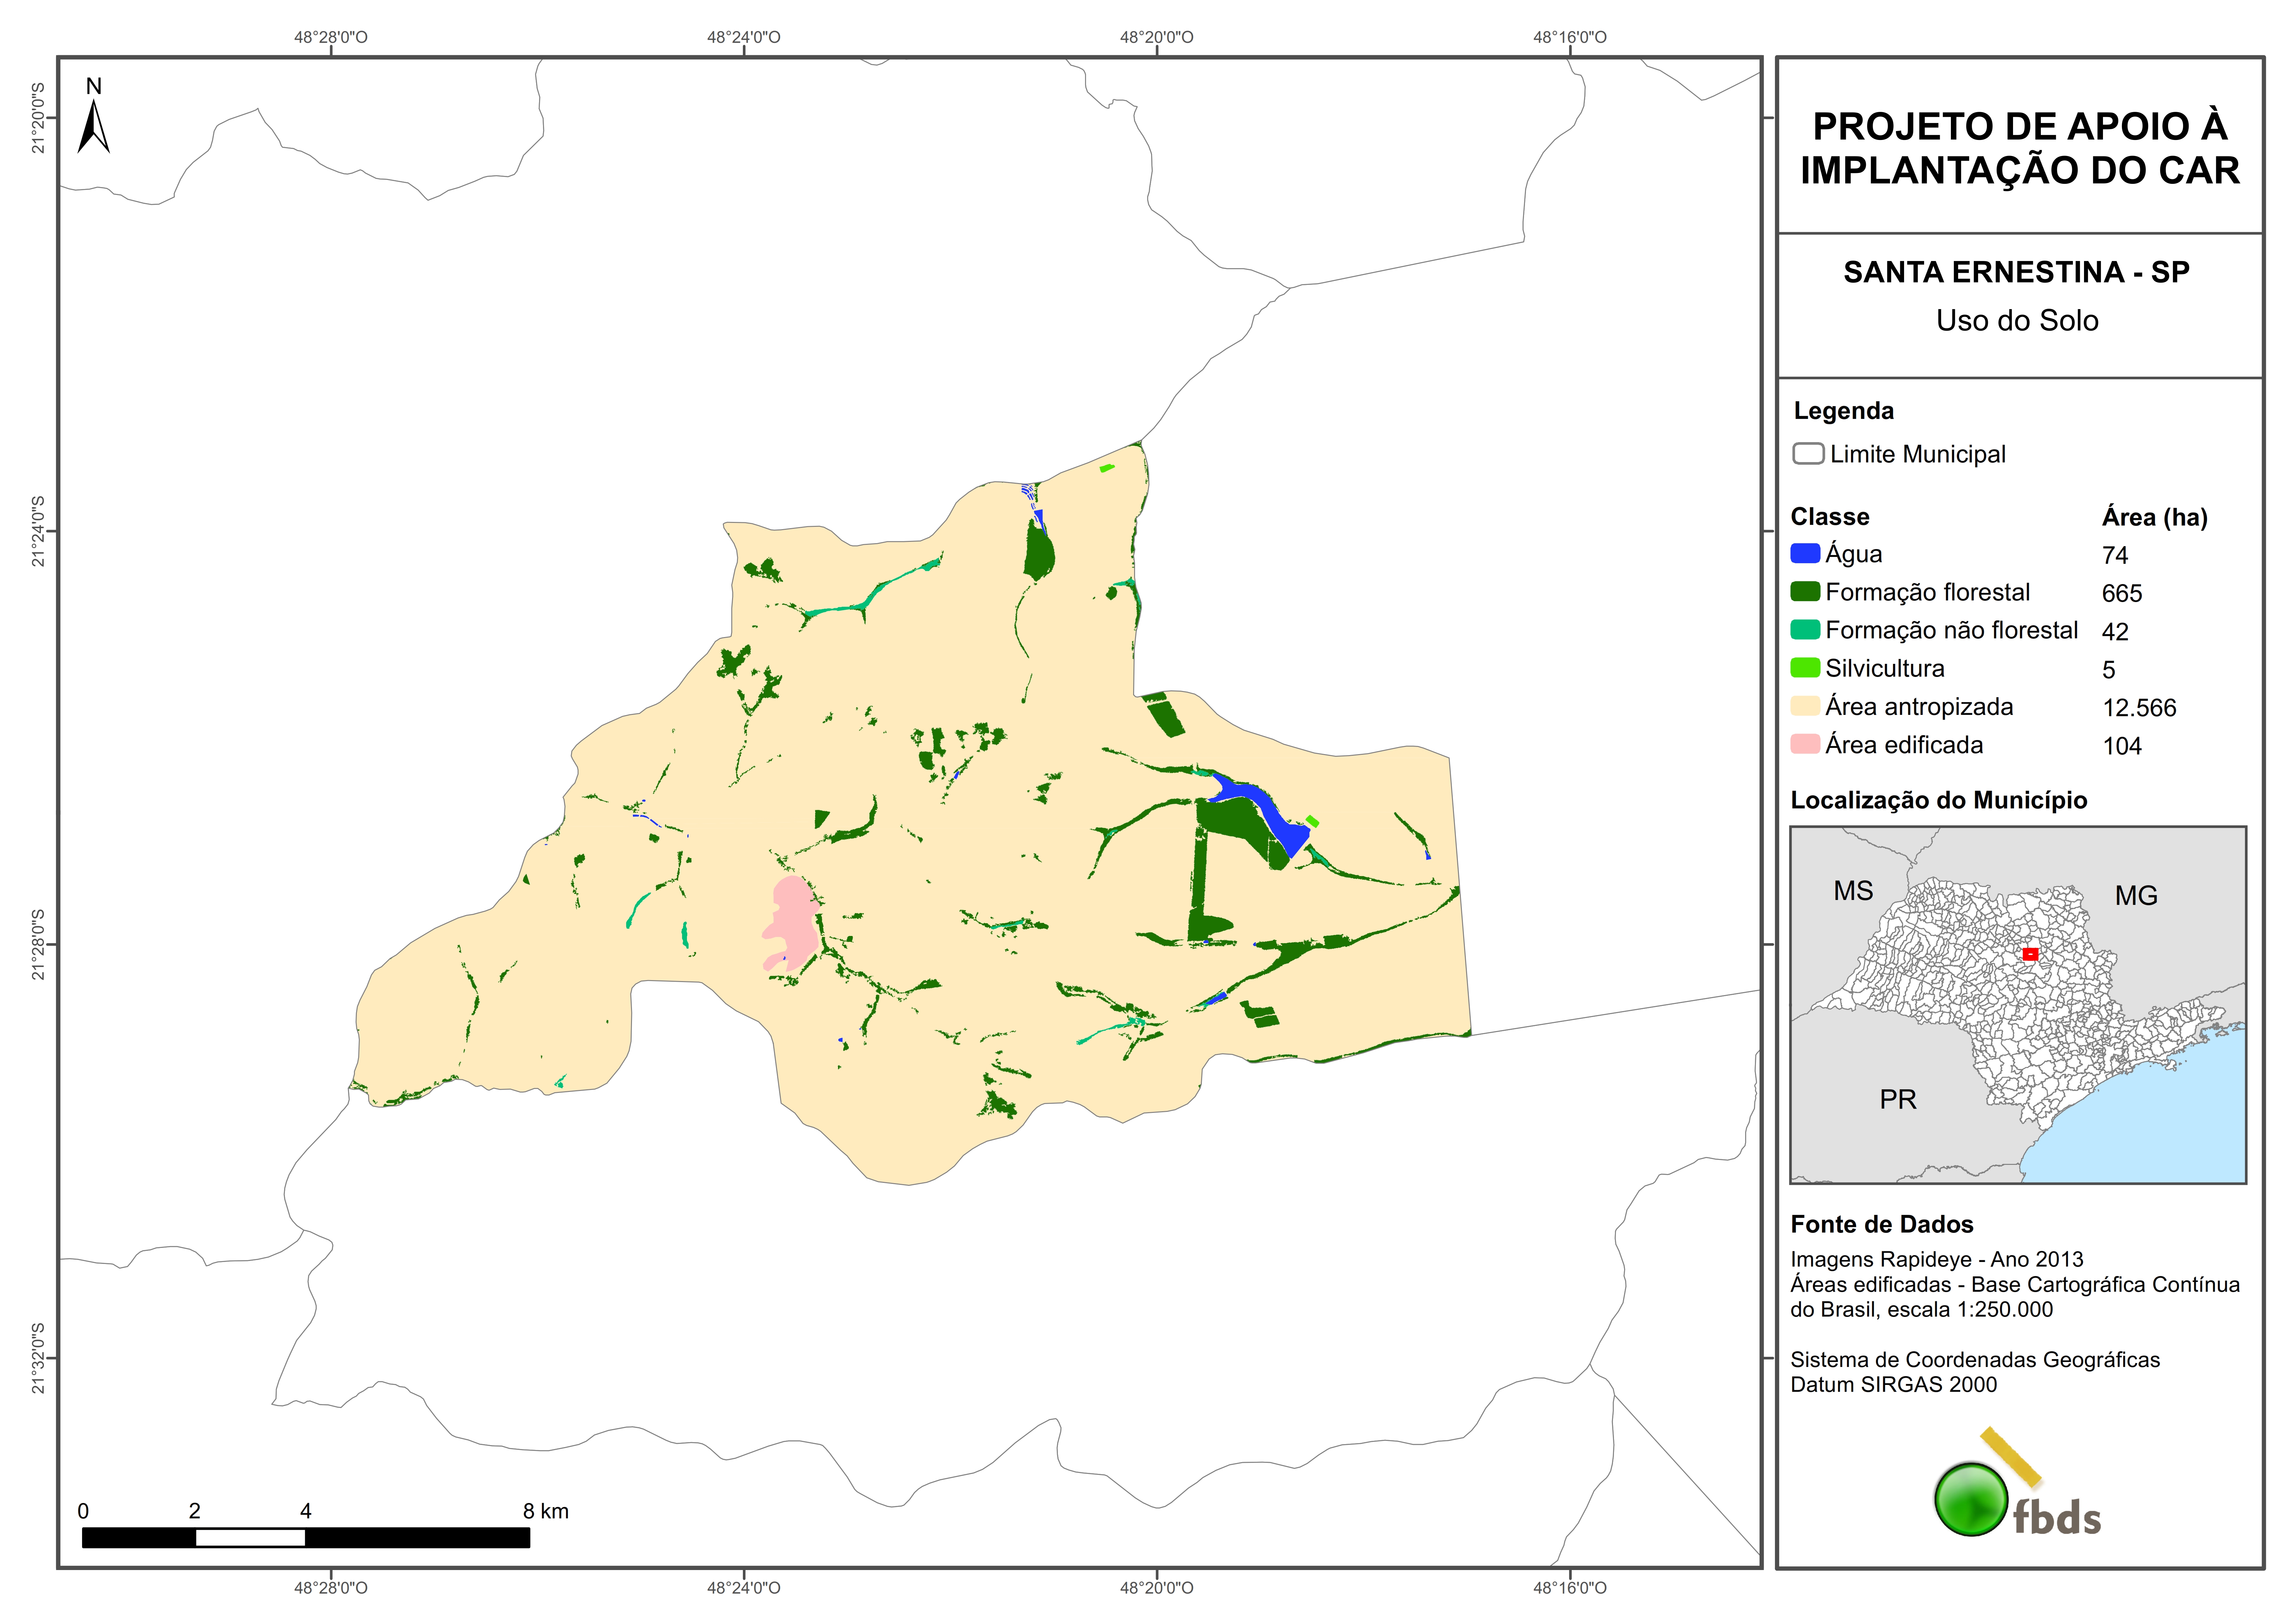Click the Água blue legend swatch
The width and height of the screenshot is (2295, 1624).
1805,553
